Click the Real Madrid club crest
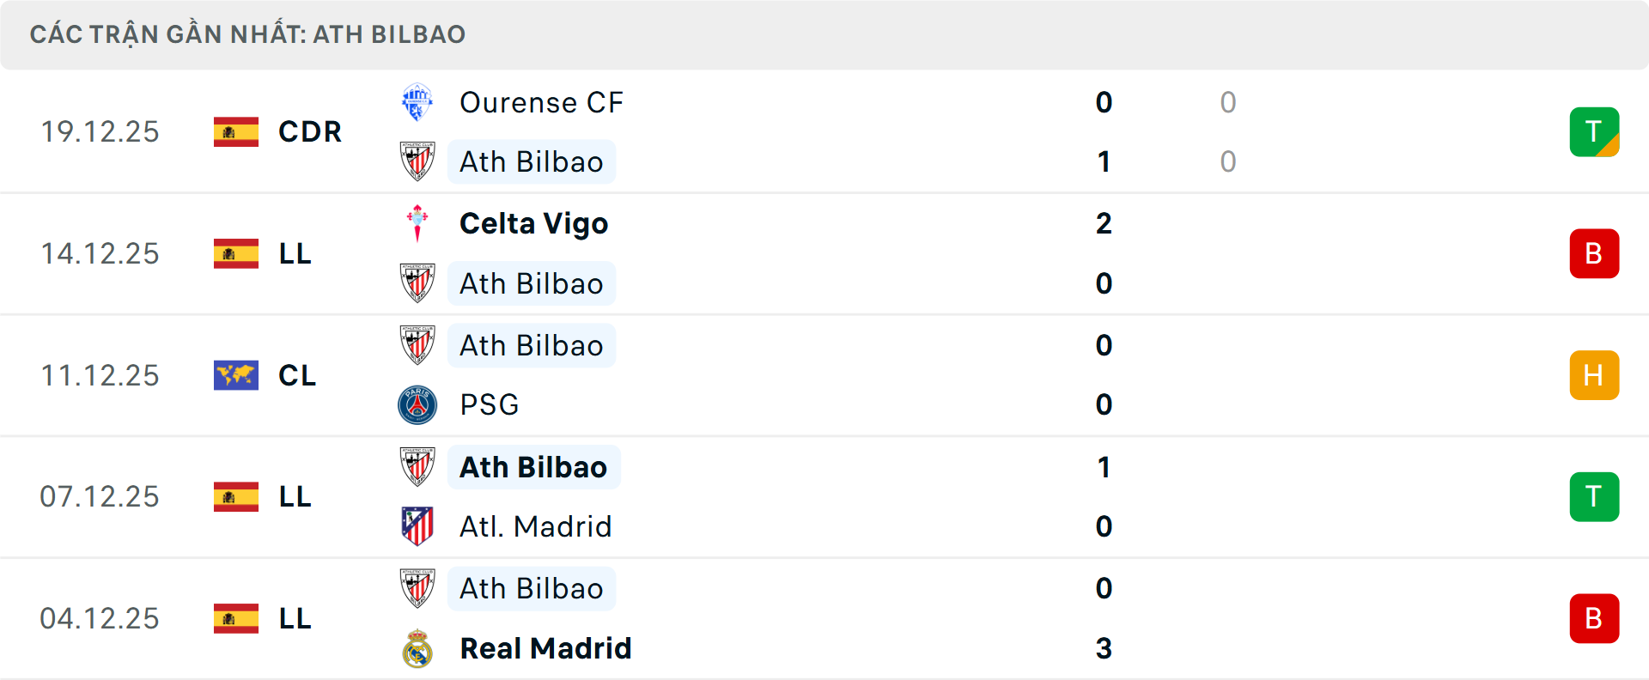 tap(418, 649)
